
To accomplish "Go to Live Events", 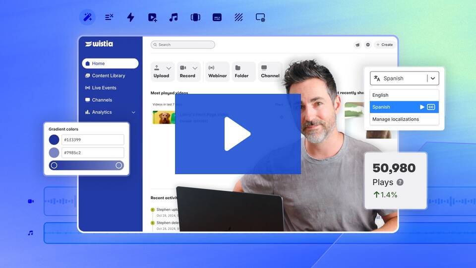I will (x=101, y=88).
